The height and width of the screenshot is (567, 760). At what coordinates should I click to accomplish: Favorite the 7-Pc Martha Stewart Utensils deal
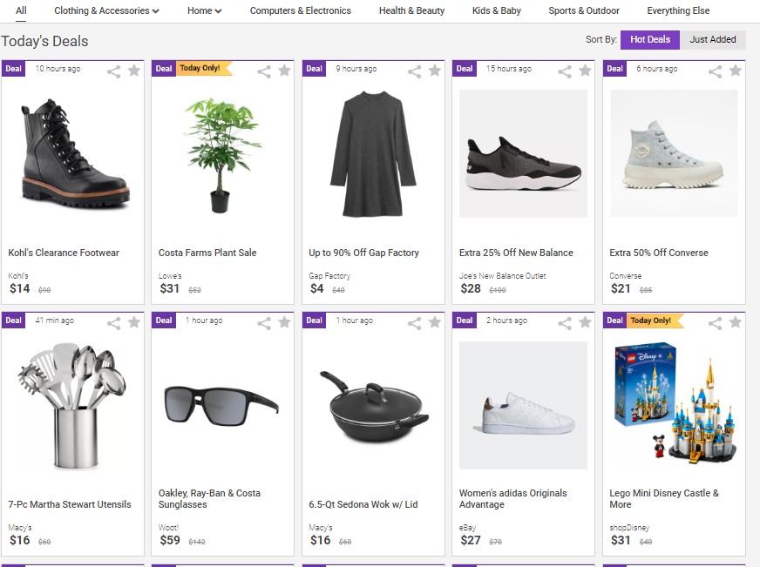[x=134, y=322]
